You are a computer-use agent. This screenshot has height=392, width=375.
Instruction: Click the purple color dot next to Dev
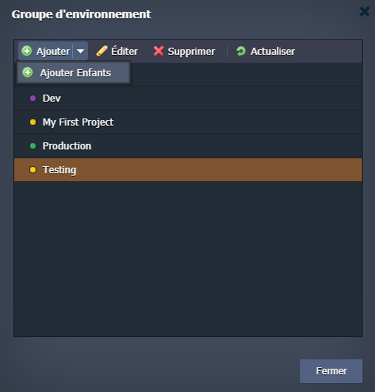pyautogui.click(x=33, y=98)
